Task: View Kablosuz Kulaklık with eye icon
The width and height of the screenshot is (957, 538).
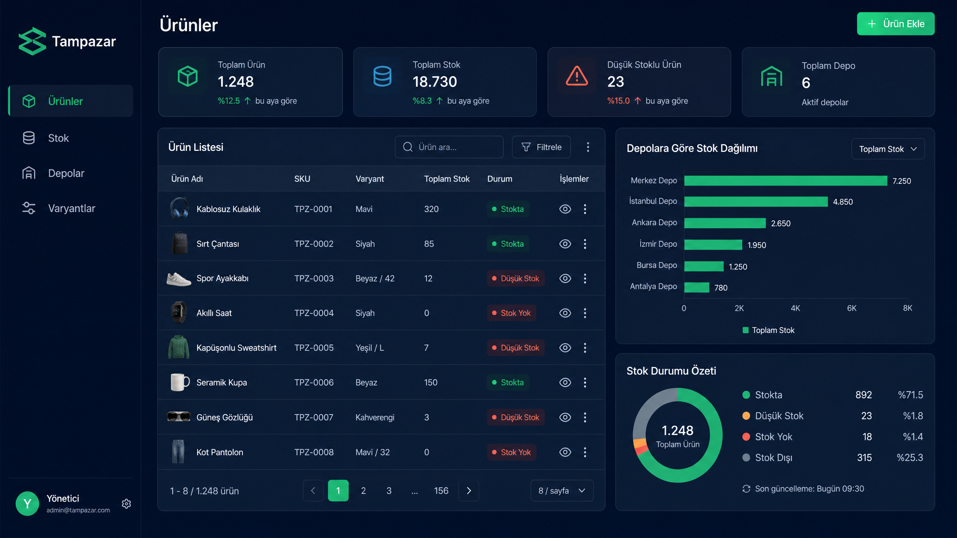Action: click(x=565, y=209)
